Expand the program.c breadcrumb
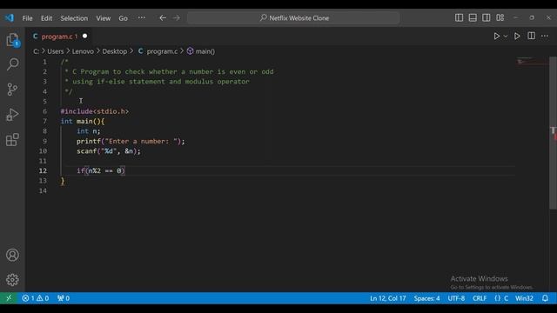Viewport: 557px width, 313px height. (x=162, y=51)
